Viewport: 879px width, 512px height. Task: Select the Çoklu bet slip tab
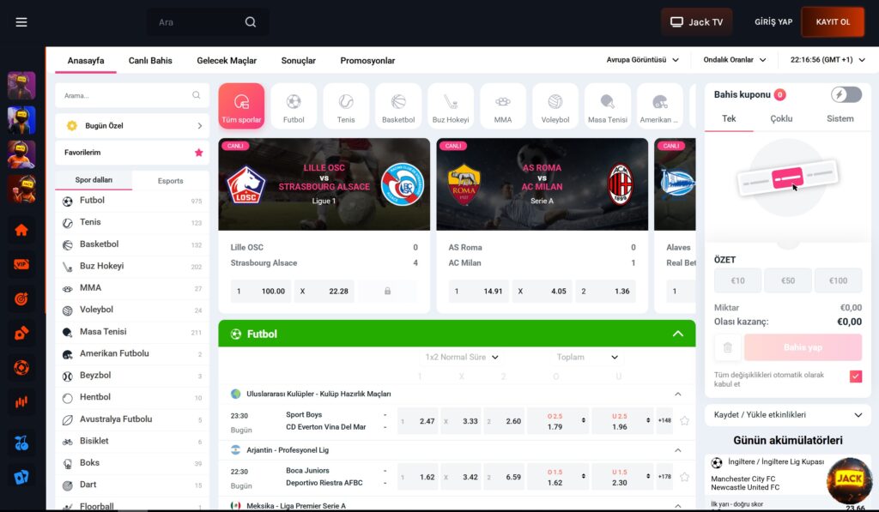pyautogui.click(x=781, y=119)
